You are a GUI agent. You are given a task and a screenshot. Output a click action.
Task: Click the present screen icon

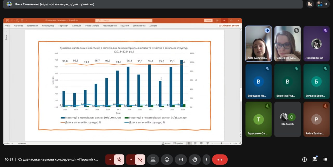153,159
